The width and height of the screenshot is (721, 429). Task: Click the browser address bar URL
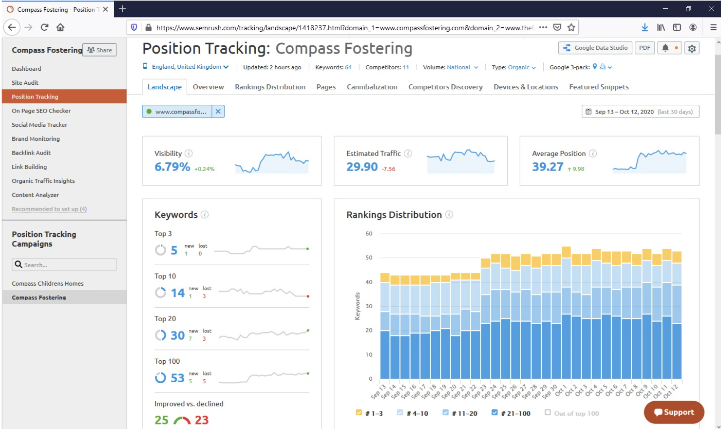[x=345, y=28]
